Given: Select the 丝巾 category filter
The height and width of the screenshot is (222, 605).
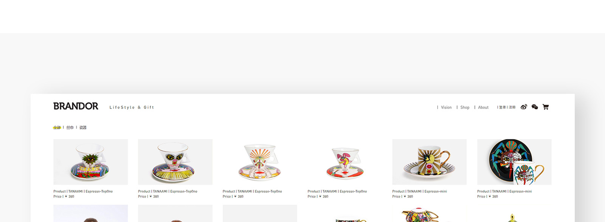Looking at the screenshot, I should 70,127.
